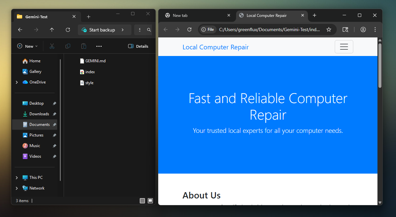Click the webpage vertical scrollbar thumb
Image resolution: width=396 pixels, height=217 pixels.
pyautogui.click(x=380, y=66)
